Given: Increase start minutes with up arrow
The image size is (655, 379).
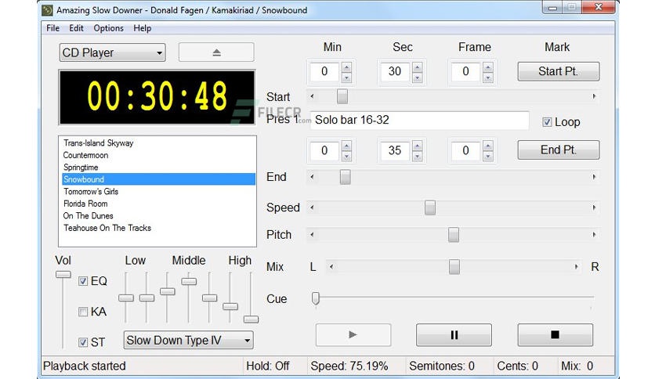Looking at the screenshot, I should click(346, 67).
